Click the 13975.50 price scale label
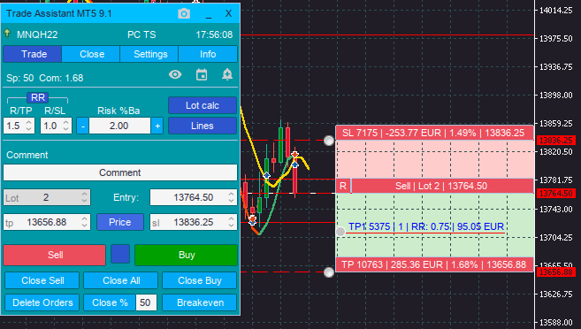Viewport: 581px width, 329px height. pyautogui.click(x=556, y=39)
